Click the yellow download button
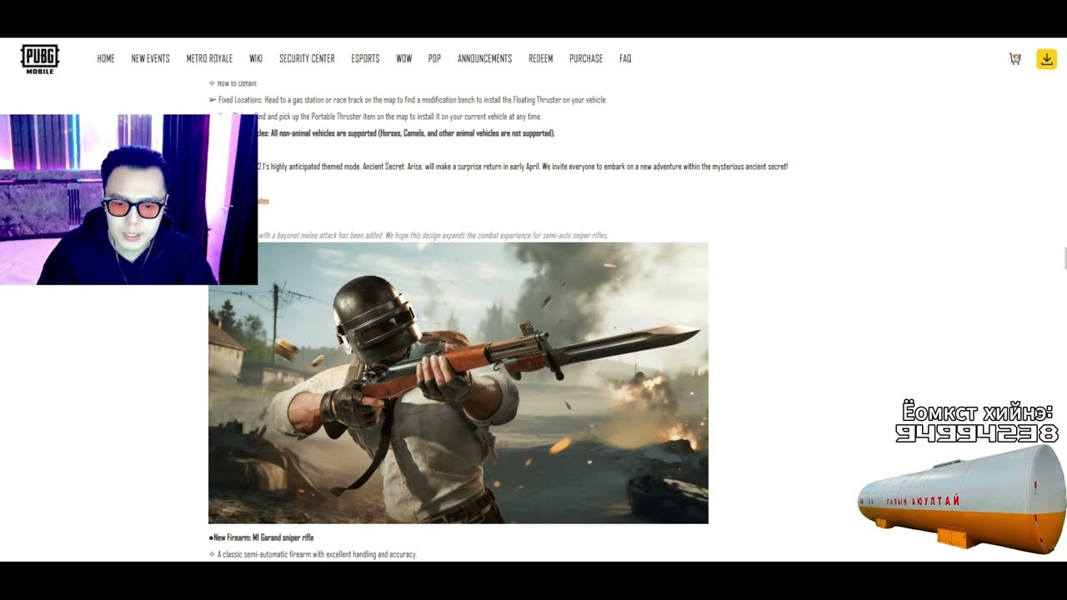The width and height of the screenshot is (1067, 600). point(1046,59)
